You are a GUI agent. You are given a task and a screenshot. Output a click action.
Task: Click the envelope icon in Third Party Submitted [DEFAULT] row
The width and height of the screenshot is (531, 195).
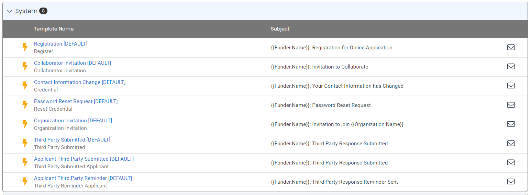[511, 143]
